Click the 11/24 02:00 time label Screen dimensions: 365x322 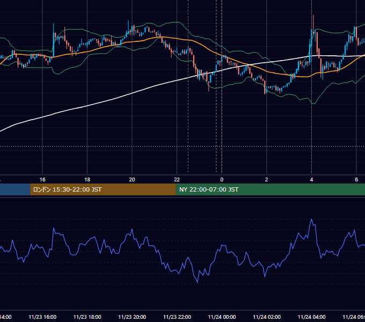267,317
